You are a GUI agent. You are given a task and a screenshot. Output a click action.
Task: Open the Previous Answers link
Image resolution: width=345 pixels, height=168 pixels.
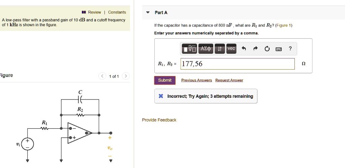pyautogui.click(x=196, y=80)
